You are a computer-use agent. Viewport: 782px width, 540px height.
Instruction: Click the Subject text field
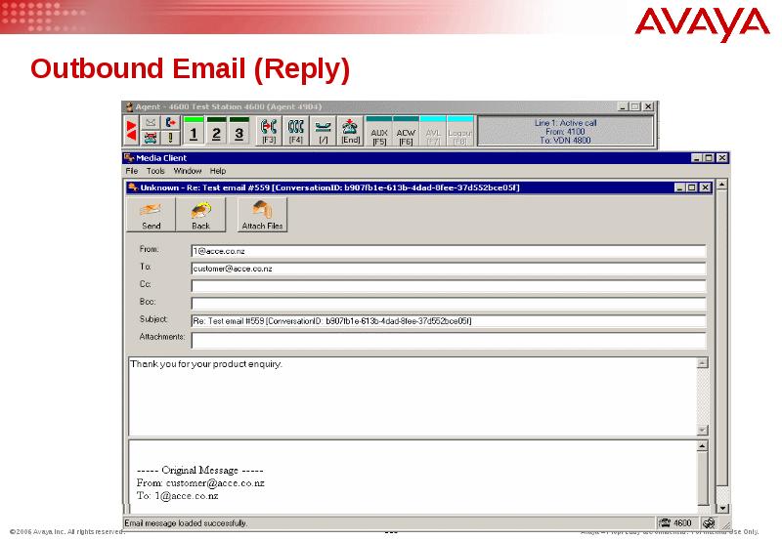pyautogui.click(x=448, y=321)
